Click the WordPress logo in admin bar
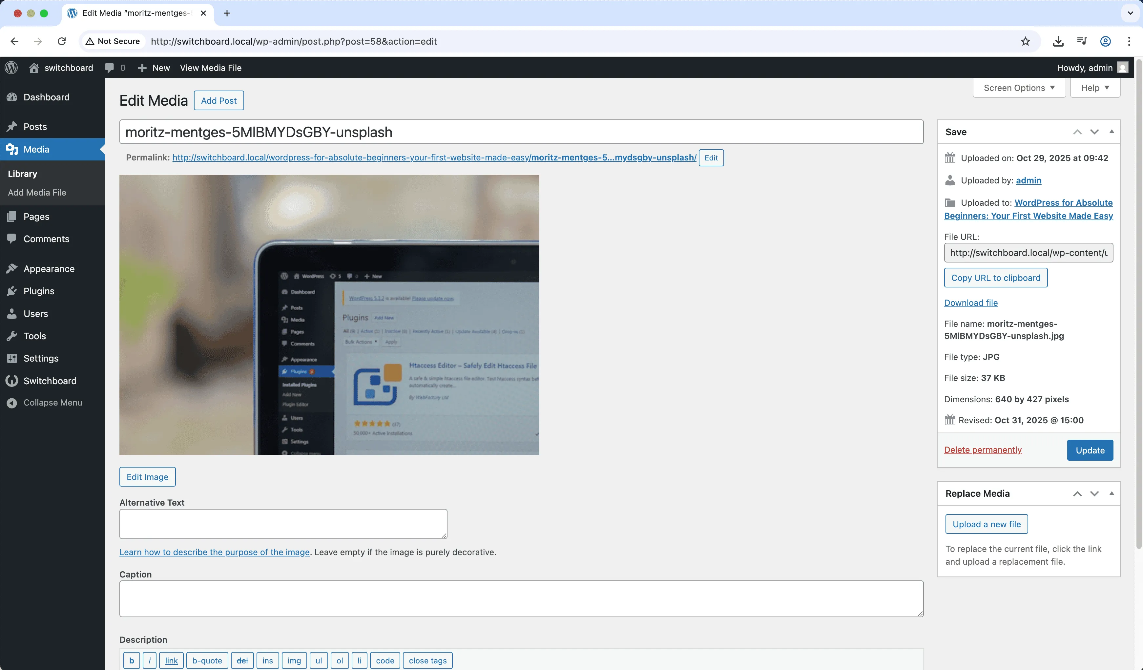Image resolution: width=1143 pixels, height=670 pixels. click(11, 68)
